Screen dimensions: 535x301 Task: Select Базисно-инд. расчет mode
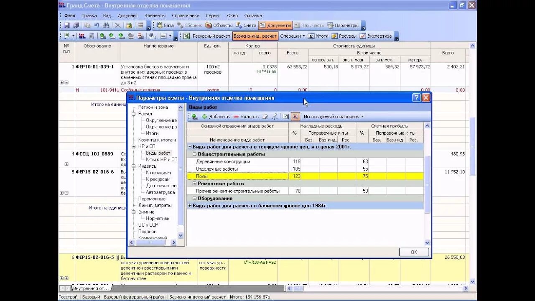tap(255, 36)
